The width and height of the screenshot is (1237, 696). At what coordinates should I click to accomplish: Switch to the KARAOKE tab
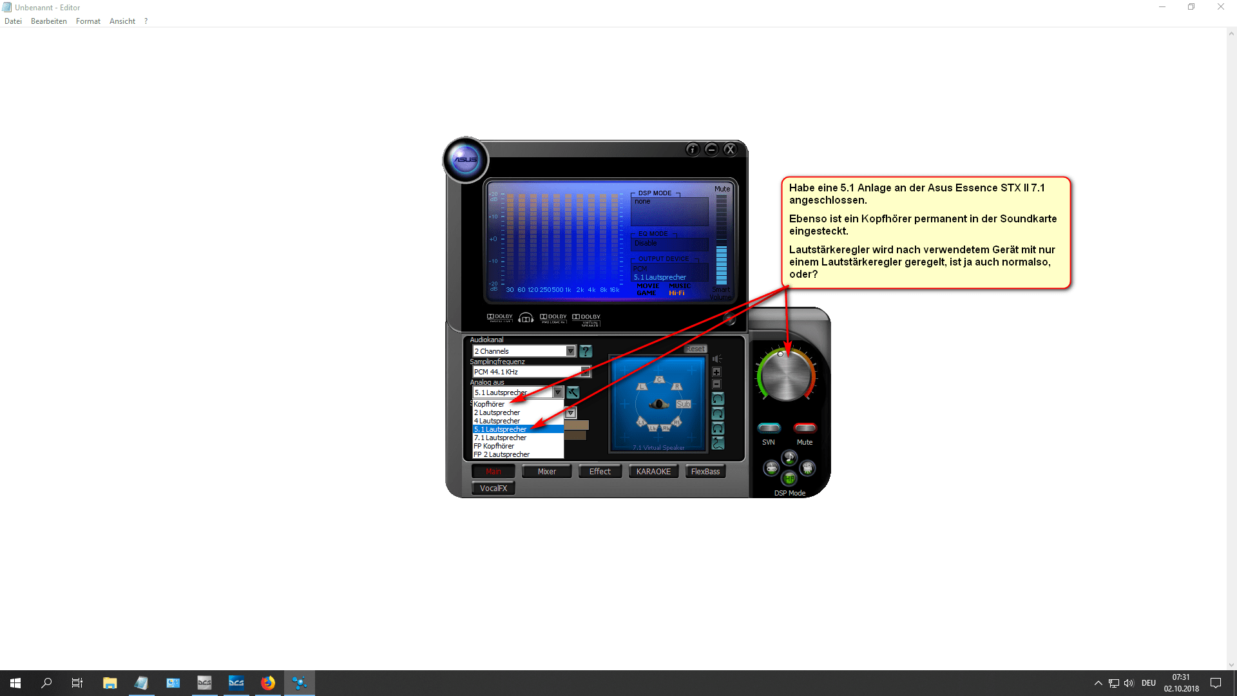653,472
